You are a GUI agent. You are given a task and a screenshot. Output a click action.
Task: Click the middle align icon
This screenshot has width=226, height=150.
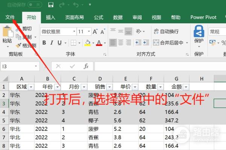click(121, 31)
